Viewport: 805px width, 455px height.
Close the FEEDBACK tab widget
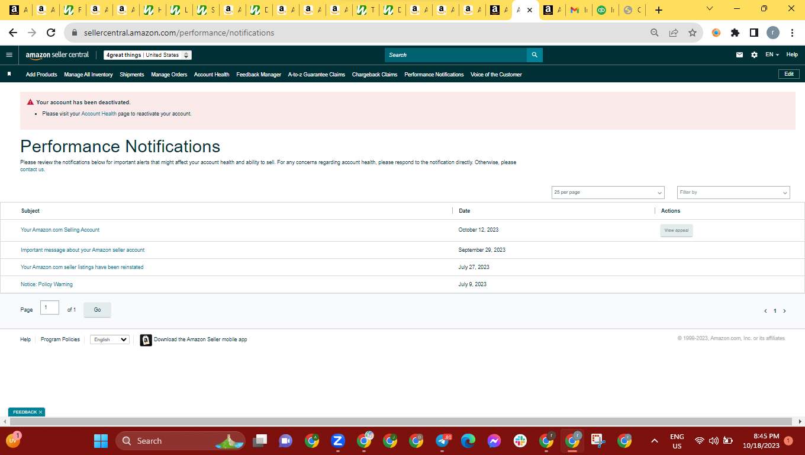coord(41,412)
